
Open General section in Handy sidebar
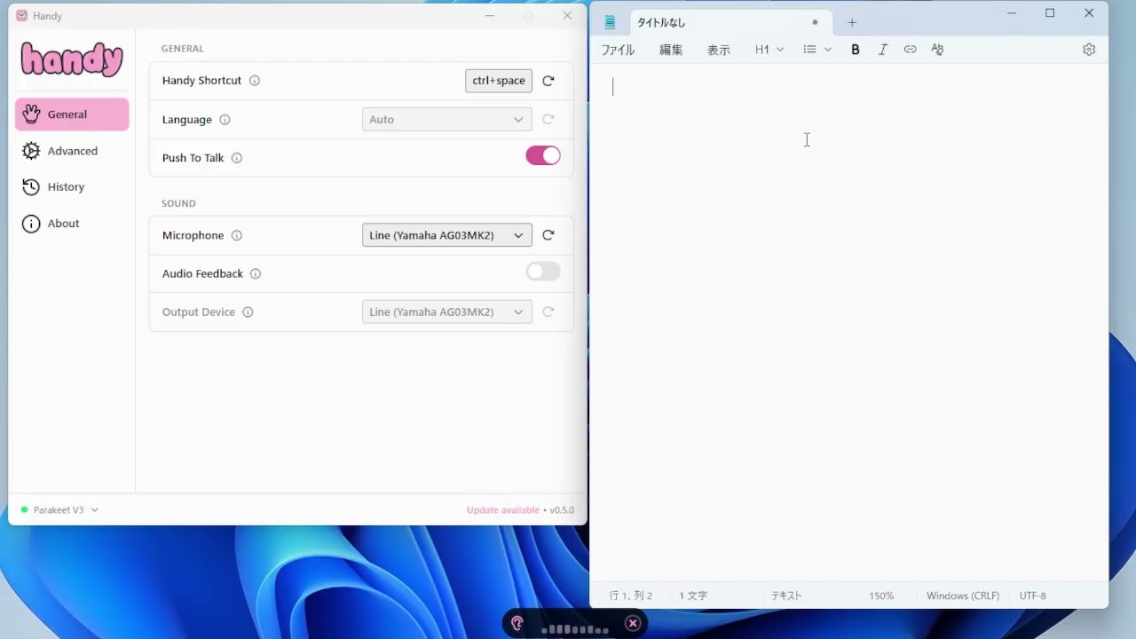(72, 114)
